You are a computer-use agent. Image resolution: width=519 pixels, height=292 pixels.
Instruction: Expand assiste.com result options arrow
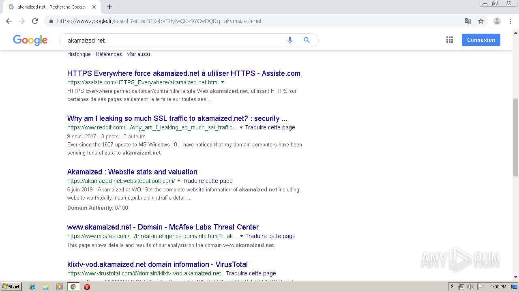[x=222, y=82]
